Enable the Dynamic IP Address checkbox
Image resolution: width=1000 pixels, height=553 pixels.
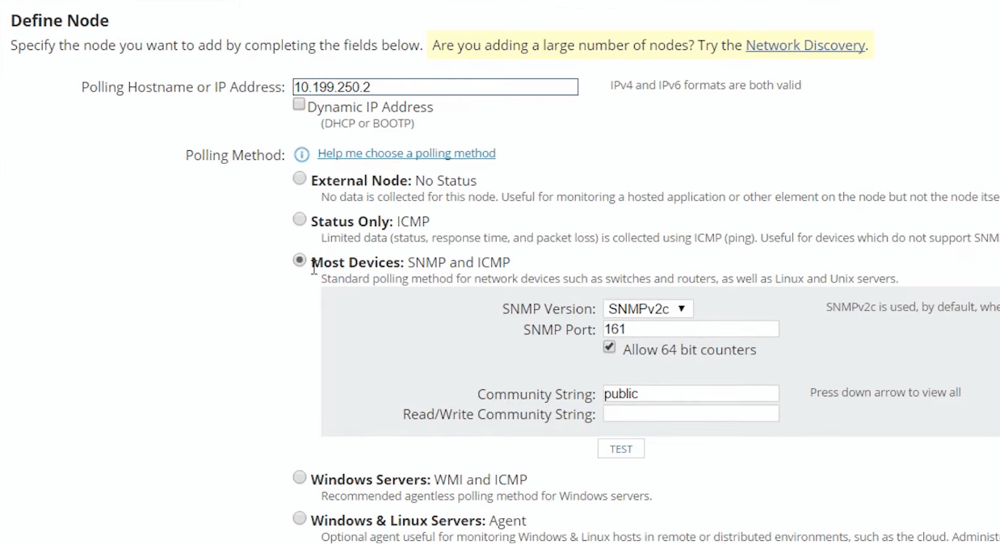(x=299, y=105)
